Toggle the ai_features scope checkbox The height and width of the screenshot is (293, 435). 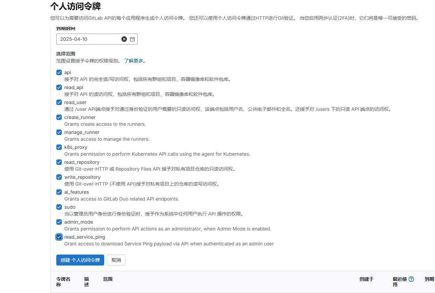tap(59, 192)
